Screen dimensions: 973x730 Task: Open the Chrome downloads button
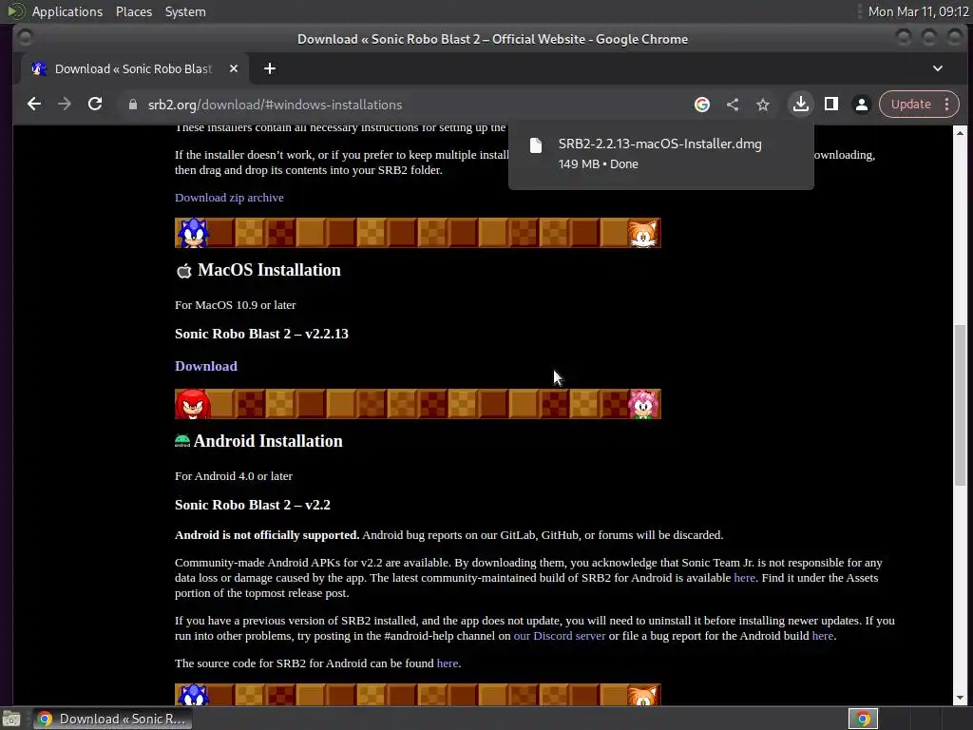tap(800, 105)
